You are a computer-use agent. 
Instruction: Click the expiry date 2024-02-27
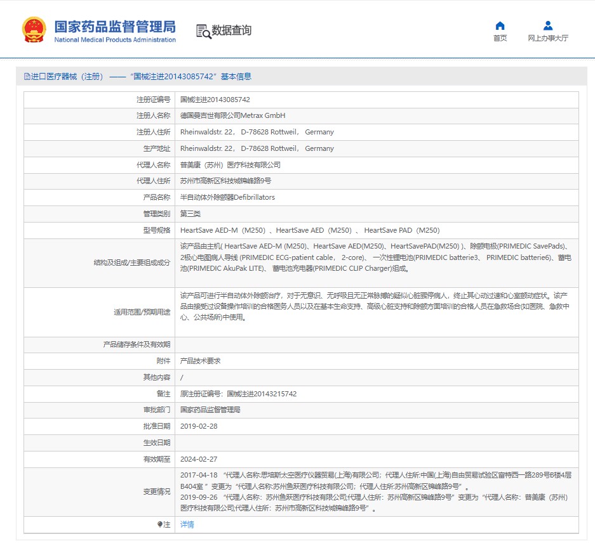pyautogui.click(x=199, y=458)
